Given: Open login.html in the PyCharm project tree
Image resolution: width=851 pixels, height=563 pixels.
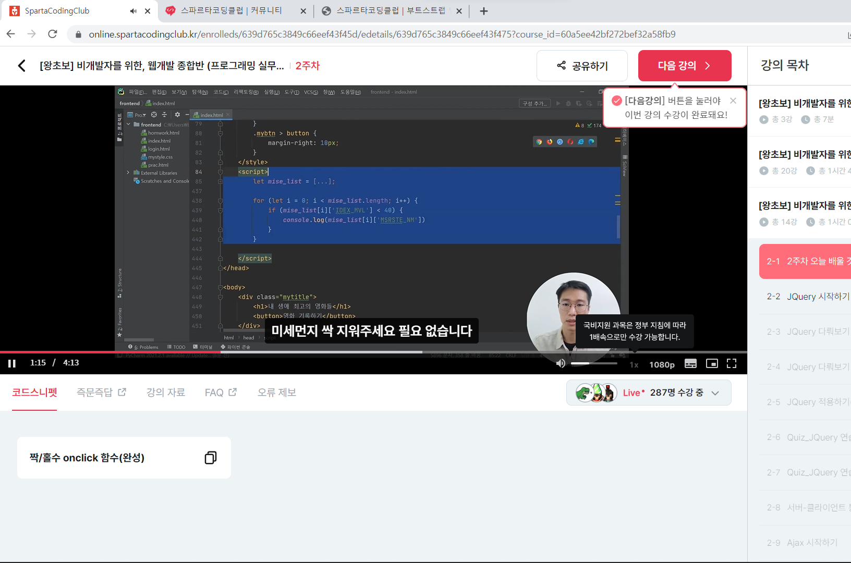Looking at the screenshot, I should click(x=159, y=149).
